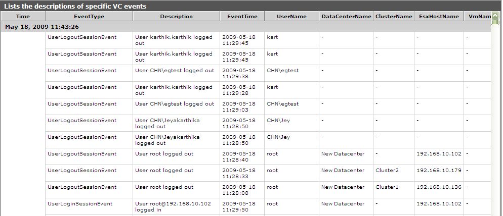
Task: Select the May 18, 2009 11:43:26 group row
Action: click(246, 27)
